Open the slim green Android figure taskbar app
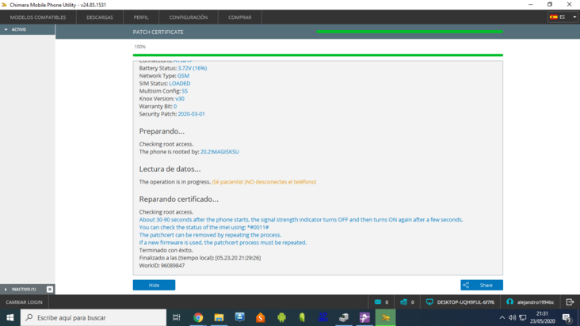 tap(302, 317)
